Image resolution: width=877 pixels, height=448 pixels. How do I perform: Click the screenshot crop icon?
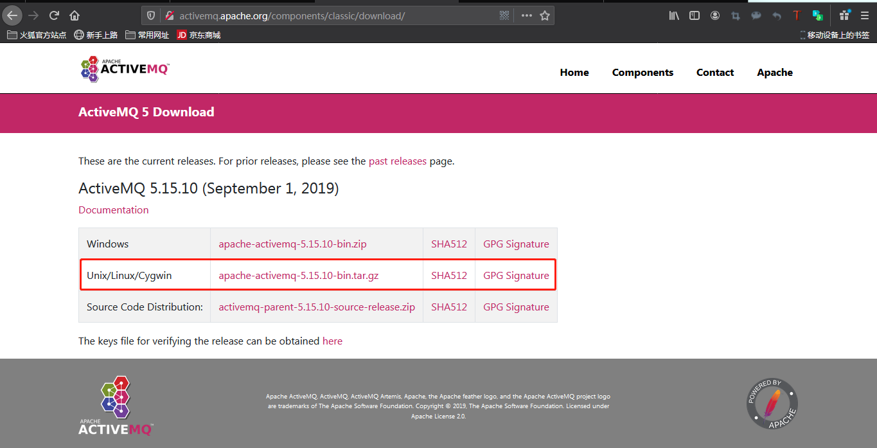736,15
